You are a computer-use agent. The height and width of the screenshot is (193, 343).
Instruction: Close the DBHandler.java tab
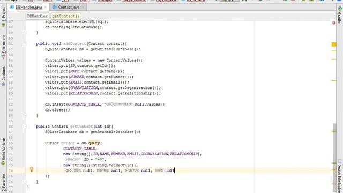[45, 7]
